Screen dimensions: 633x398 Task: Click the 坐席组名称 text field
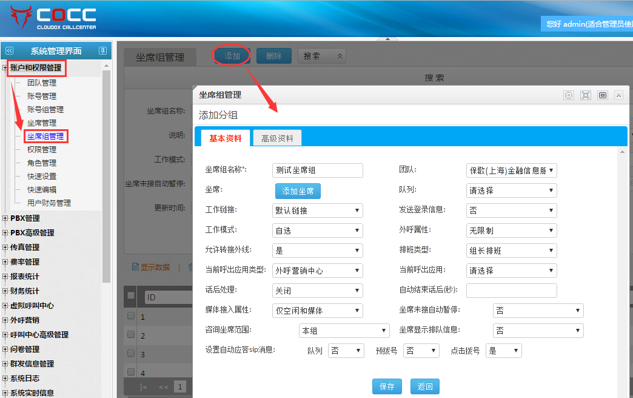pyautogui.click(x=317, y=170)
